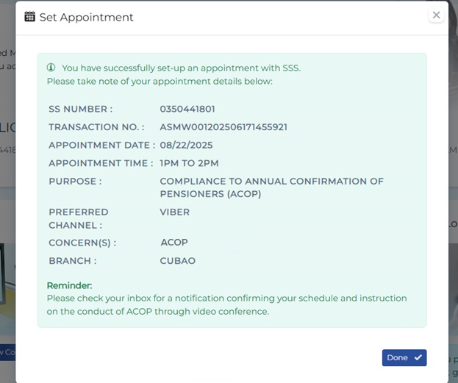Click the appointment time 1PM TO 2PM
Viewport: 458px width, 383px height.
coord(189,163)
